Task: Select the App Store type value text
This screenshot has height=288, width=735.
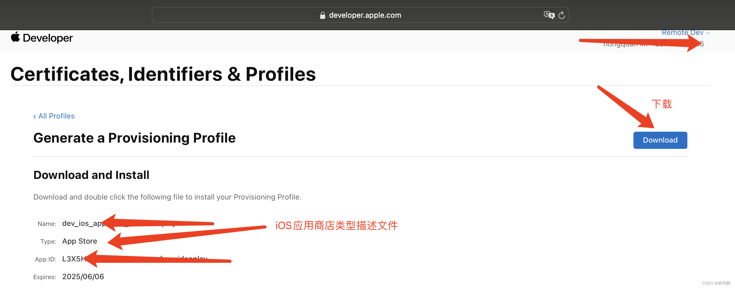Action: (x=80, y=241)
